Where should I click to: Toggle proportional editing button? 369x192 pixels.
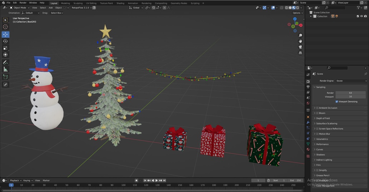click(x=164, y=8)
